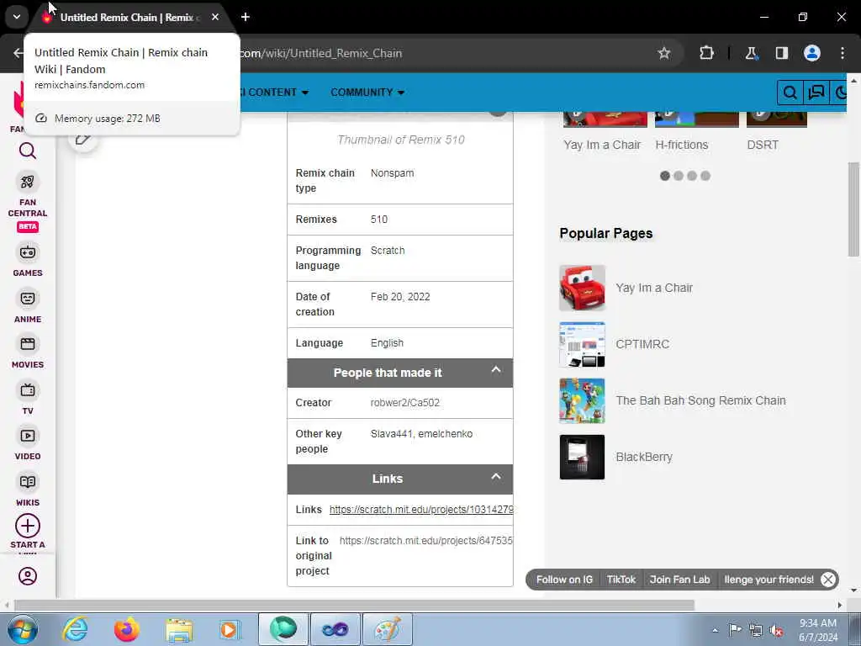The height and width of the screenshot is (646, 861).
Task: Open Yay Im a Chair carousel caption
Action: 602,145
